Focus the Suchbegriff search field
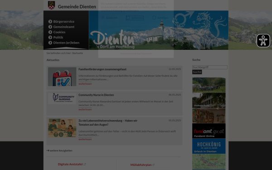 coord(210,67)
